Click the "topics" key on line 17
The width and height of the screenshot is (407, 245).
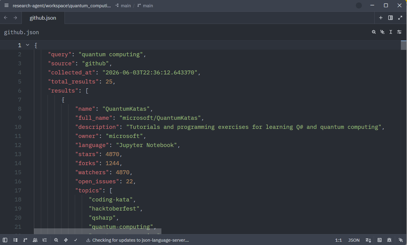89,191
